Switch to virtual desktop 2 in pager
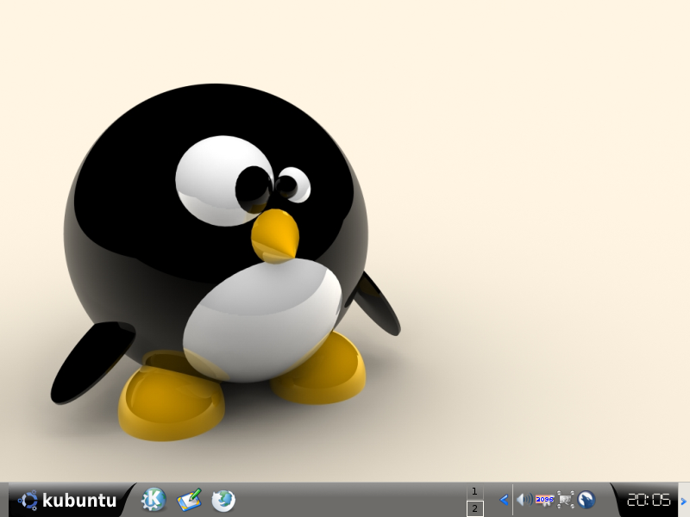The height and width of the screenshot is (517, 690). click(475, 508)
